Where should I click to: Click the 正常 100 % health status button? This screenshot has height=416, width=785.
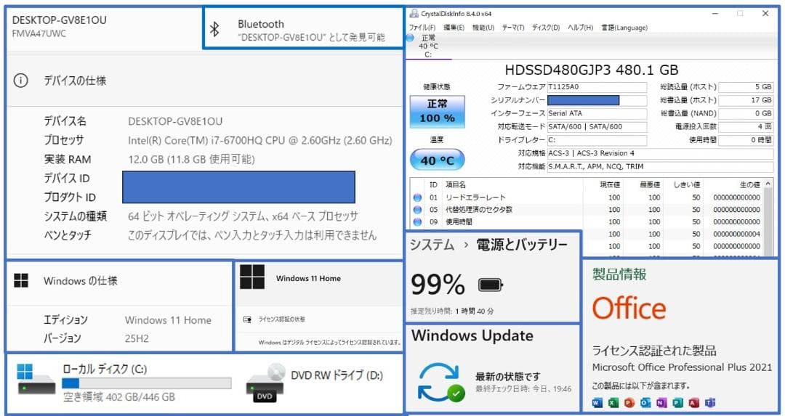coord(437,112)
